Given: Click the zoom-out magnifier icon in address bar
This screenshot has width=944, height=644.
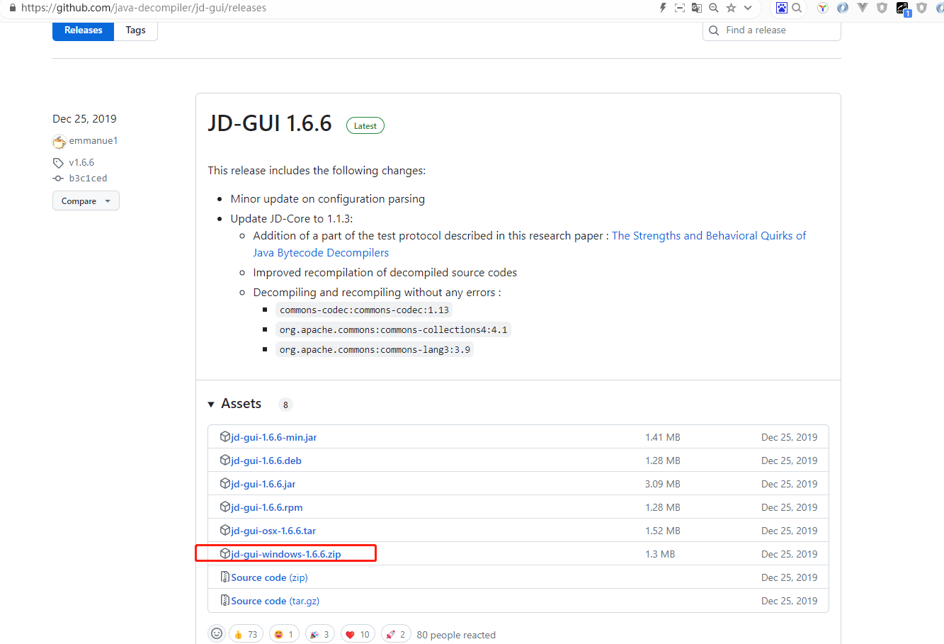Looking at the screenshot, I should (714, 8).
